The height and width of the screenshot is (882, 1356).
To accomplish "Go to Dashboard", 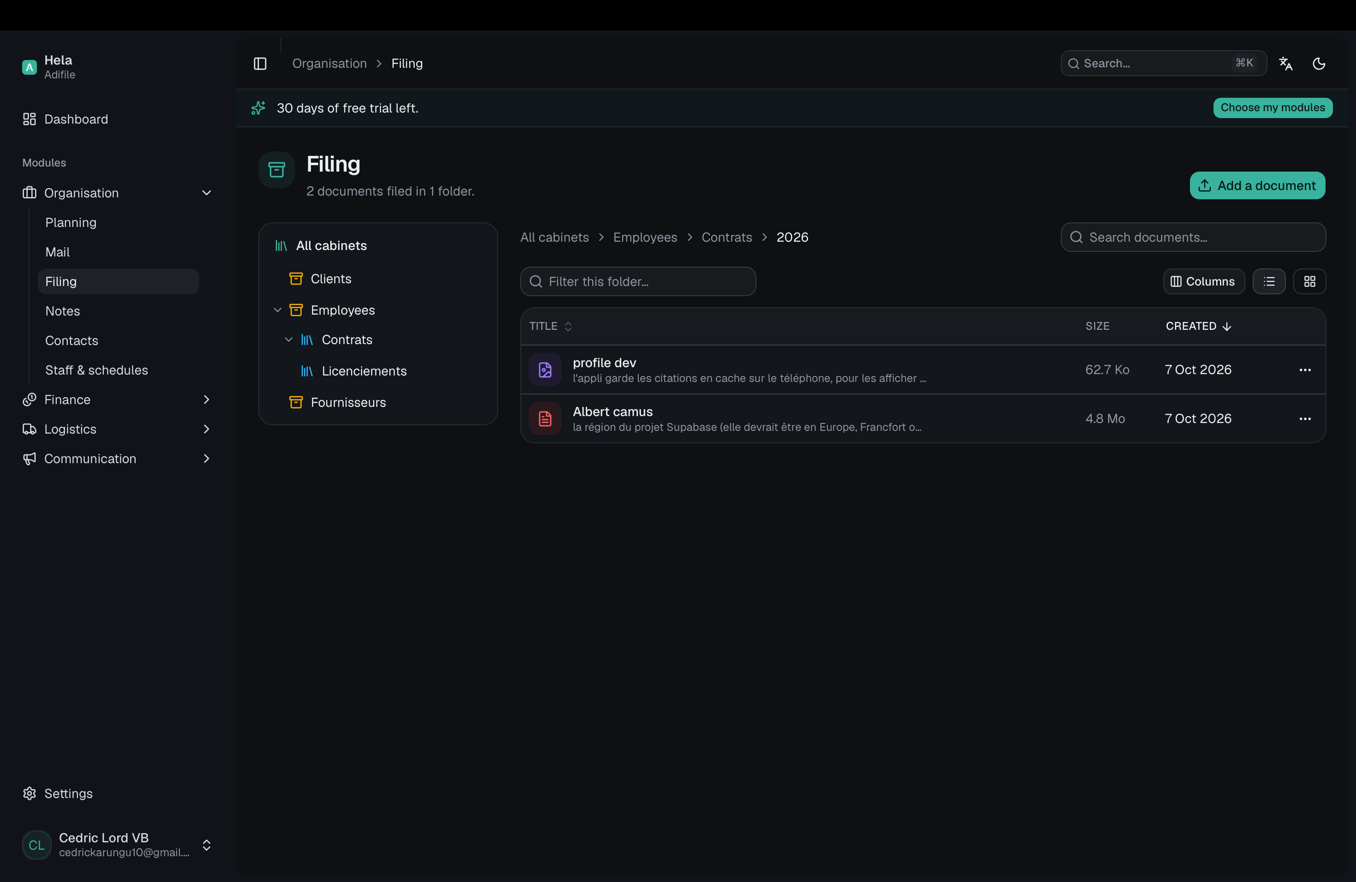I will tap(117, 119).
